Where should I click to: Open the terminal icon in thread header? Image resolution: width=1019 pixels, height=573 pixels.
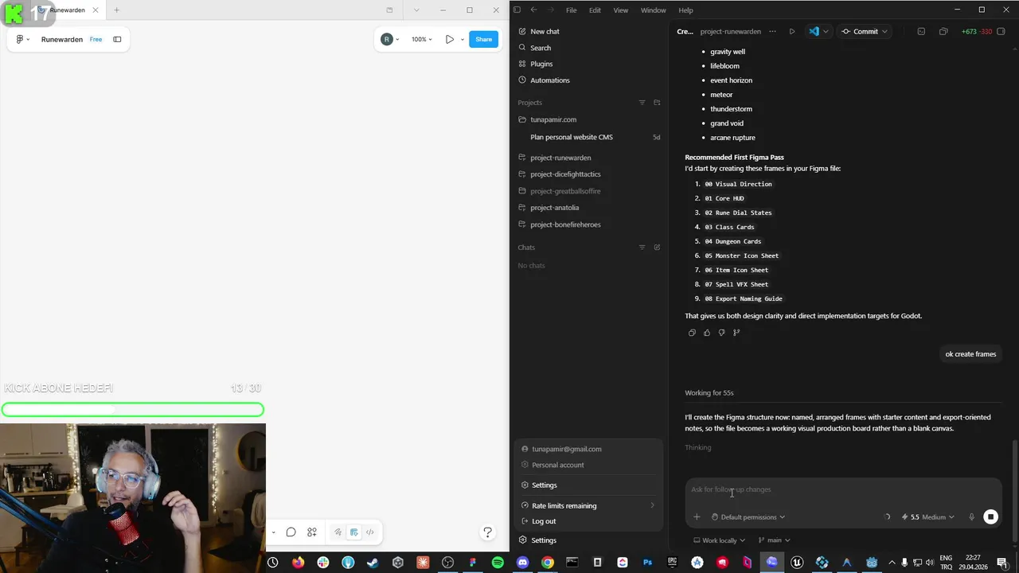point(921,32)
